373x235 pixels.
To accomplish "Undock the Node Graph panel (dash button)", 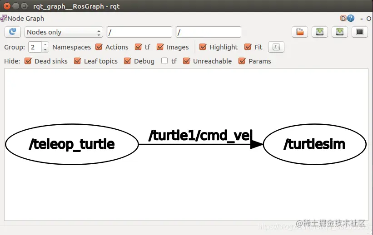I will pos(362,19).
